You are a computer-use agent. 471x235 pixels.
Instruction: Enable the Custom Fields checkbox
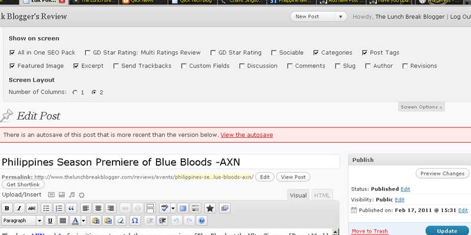(184, 66)
